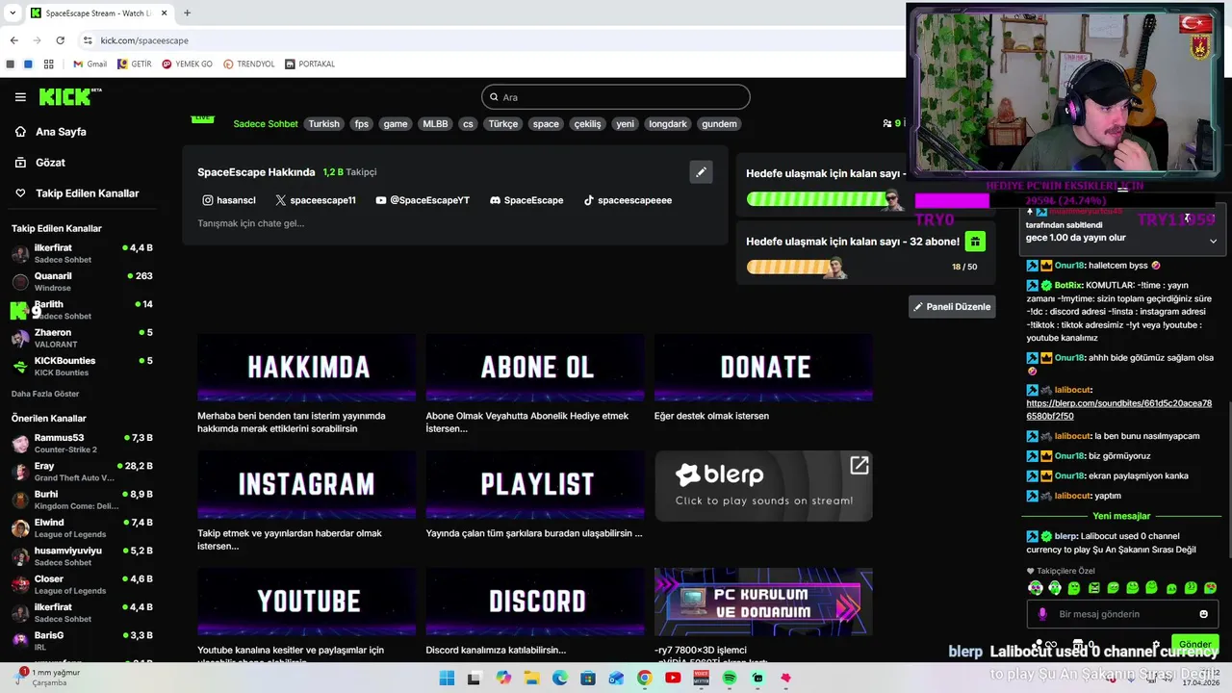Viewport: 1232px width, 693px height.
Task: Click the pencil edit icon in About panel
Action: [x=701, y=172]
